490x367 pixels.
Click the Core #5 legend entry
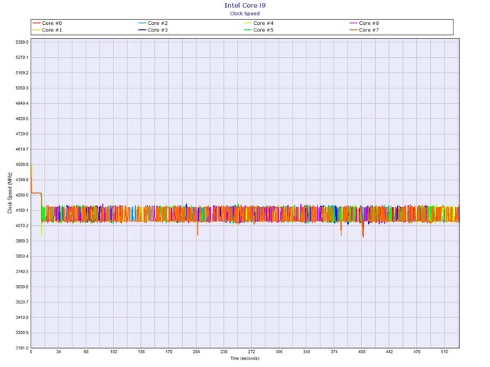pos(259,30)
